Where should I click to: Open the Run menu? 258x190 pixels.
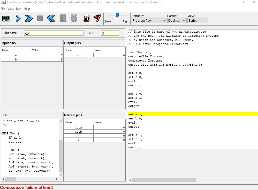click(x=19, y=9)
